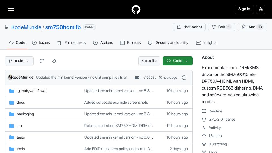Image resolution: width=272 pixels, height=153 pixels.
Task: View tags icon
Action: coord(54,61)
